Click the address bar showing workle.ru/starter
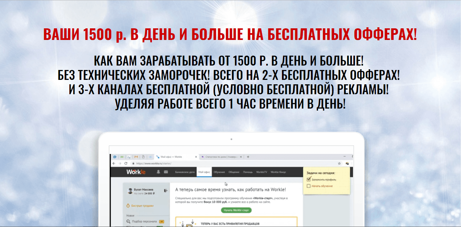 tap(153, 162)
